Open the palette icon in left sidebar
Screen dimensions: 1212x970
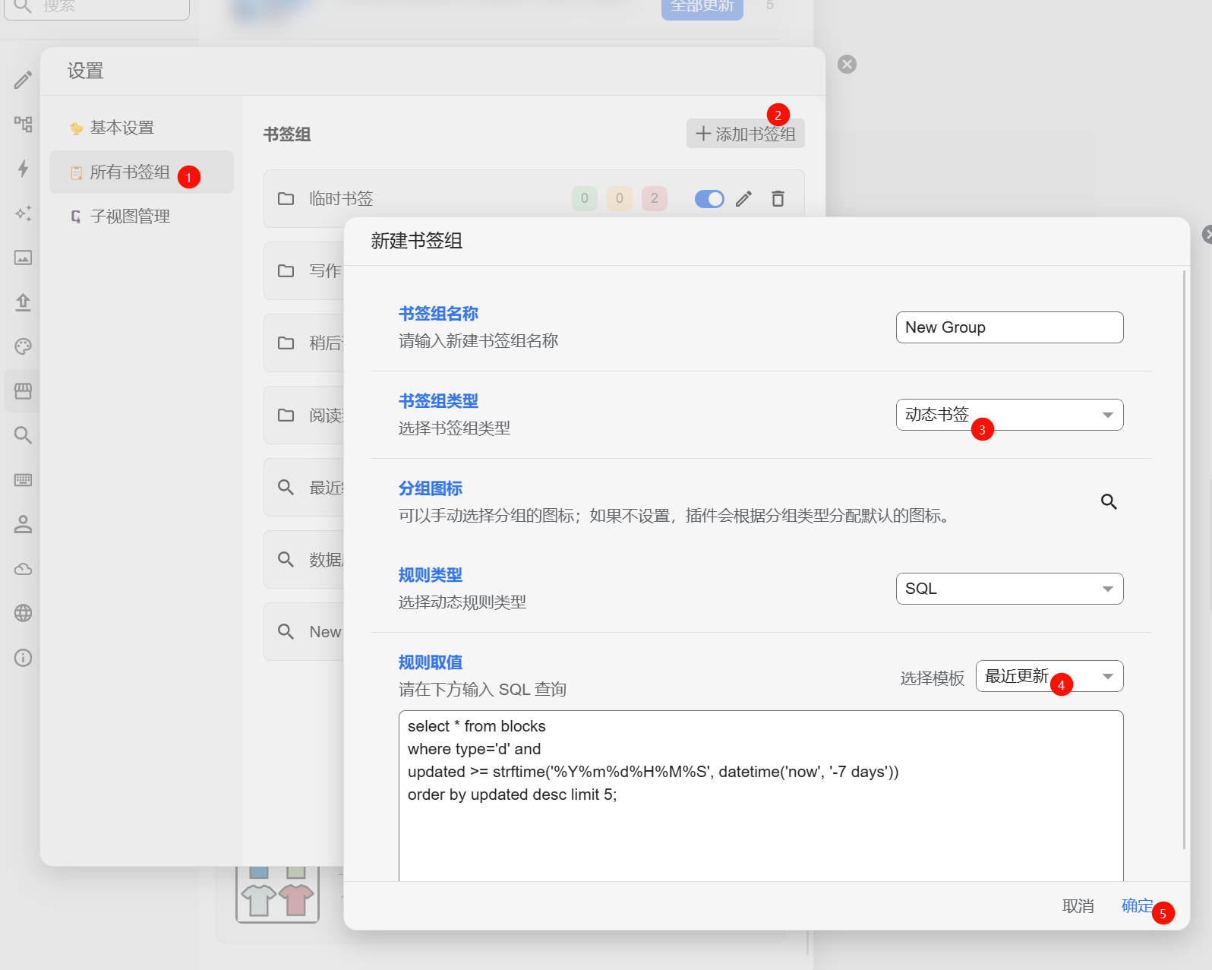click(x=24, y=347)
